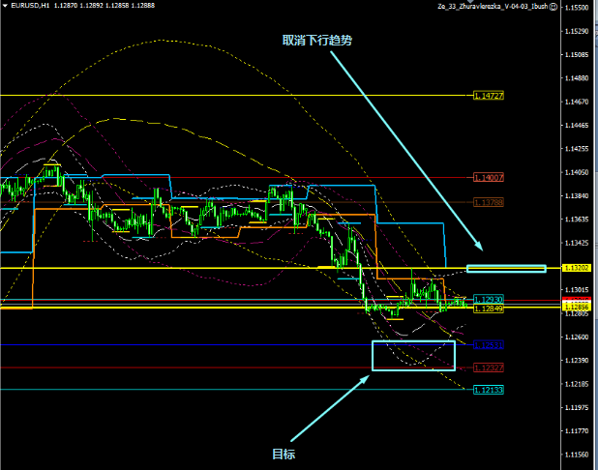
Task: Select the 目标 text annotation
Action: 283,454
